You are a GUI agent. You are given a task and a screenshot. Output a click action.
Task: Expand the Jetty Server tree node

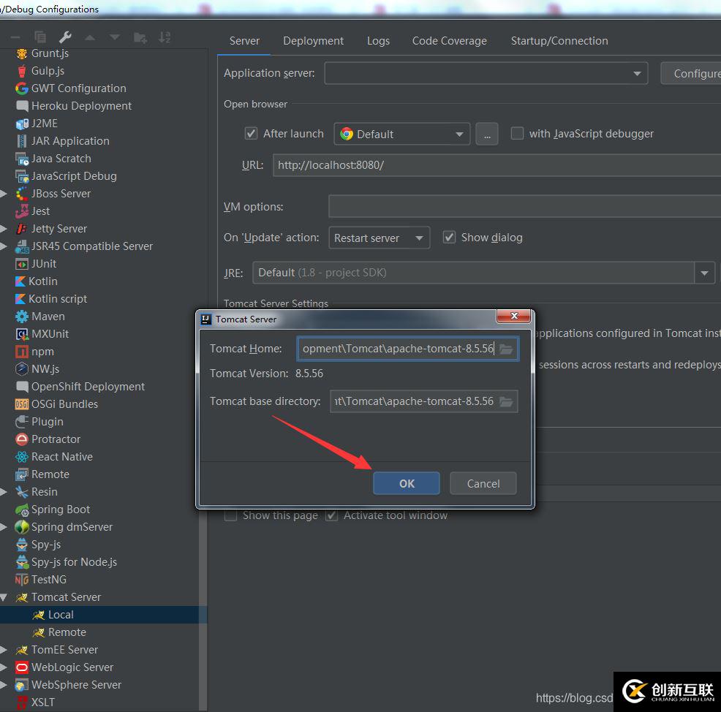click(4, 229)
